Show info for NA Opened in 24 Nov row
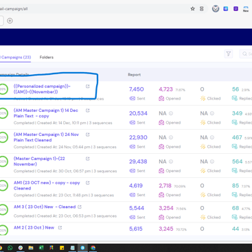Image resolution: width=252 pixels, height=252 pixels. click(x=171, y=137)
